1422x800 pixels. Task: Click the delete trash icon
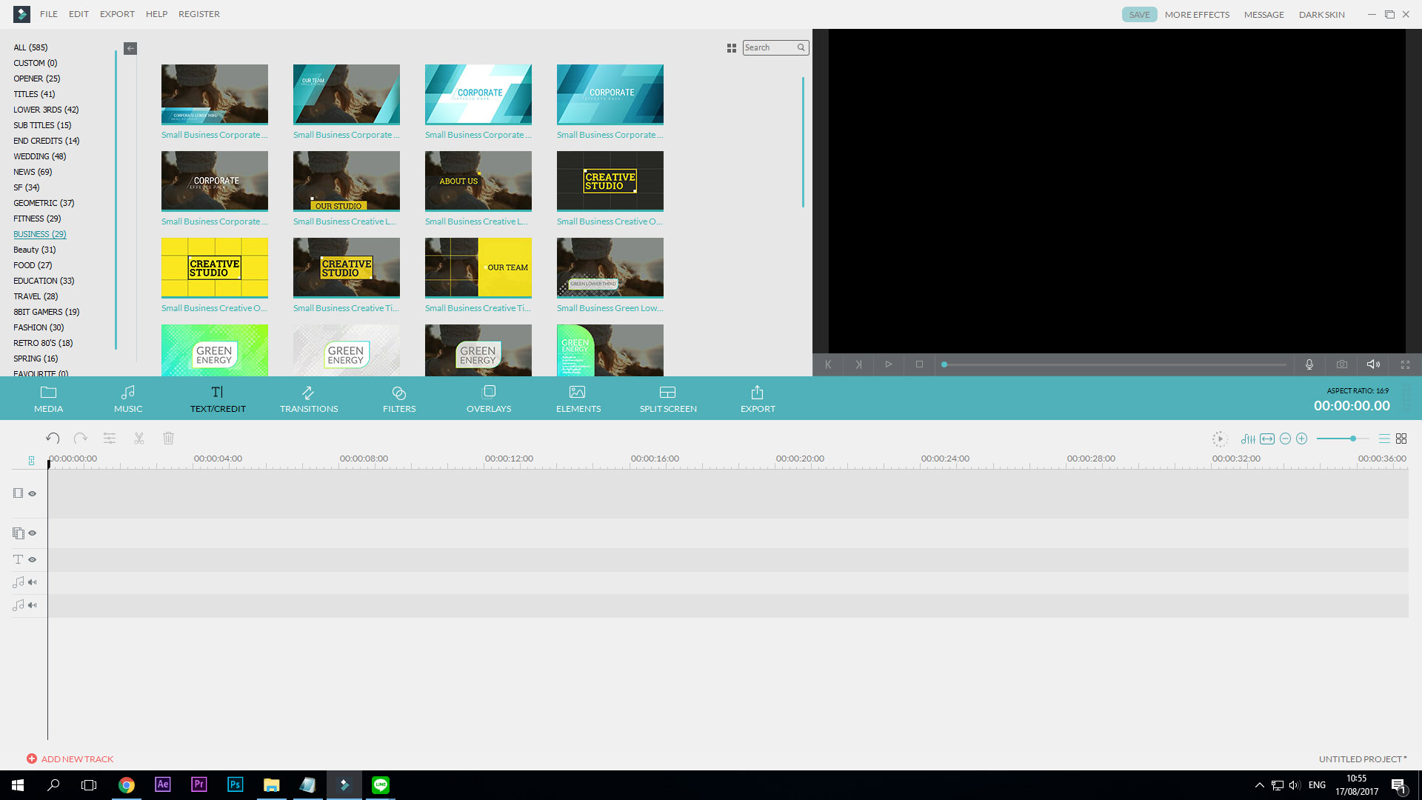click(x=168, y=439)
